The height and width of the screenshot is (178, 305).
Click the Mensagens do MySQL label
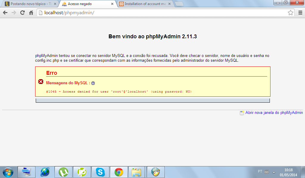point(68,83)
